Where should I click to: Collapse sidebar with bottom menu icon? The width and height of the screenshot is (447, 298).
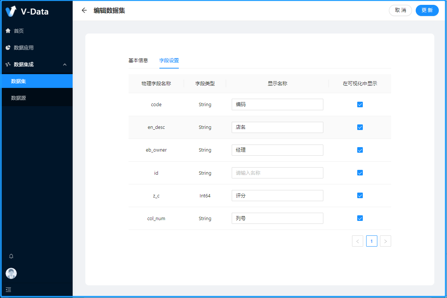coord(8,289)
